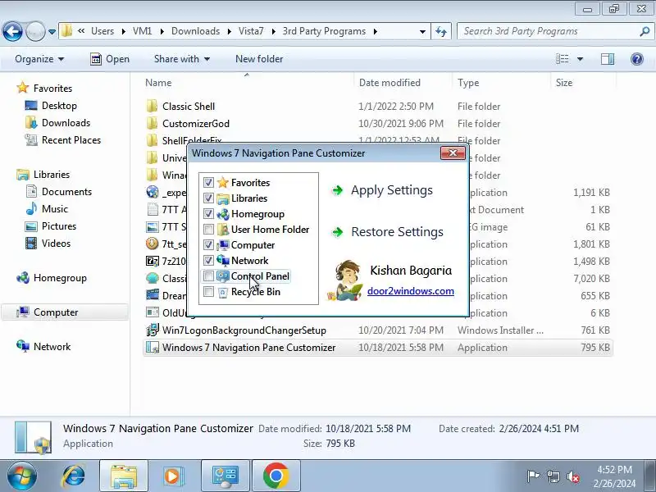Sort by the Size column header
Screen dimensions: 656x492
click(583, 83)
